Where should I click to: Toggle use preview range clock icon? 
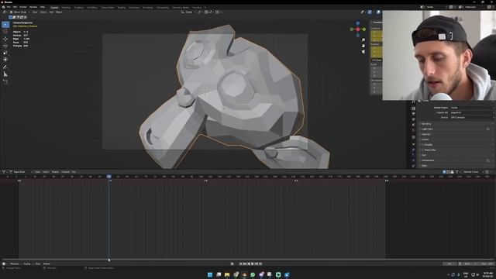click(x=460, y=263)
